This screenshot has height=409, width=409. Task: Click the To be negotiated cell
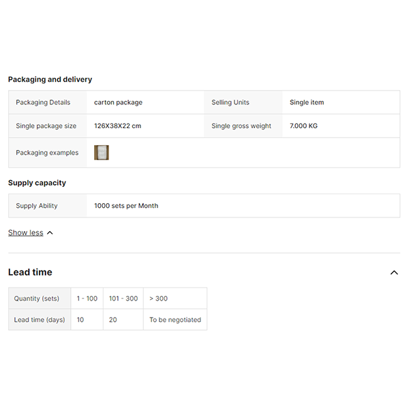click(175, 320)
